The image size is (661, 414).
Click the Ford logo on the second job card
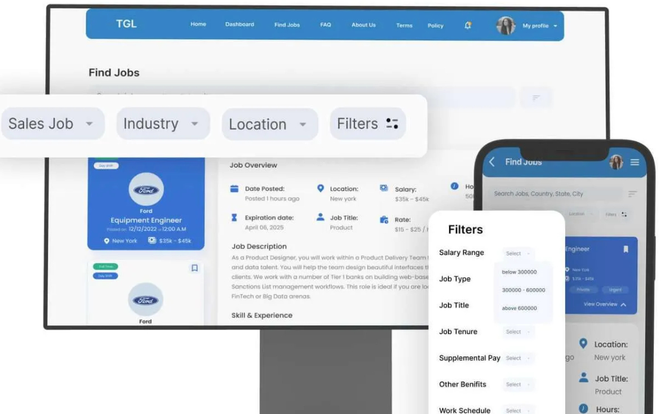coord(145,300)
